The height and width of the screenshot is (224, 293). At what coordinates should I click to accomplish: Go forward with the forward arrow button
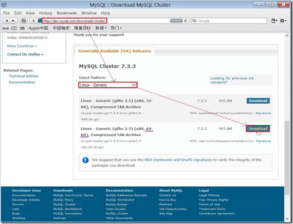point(13,21)
